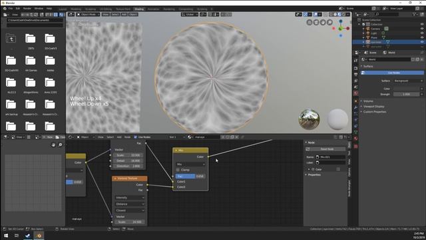
Task: Toggle Use Nodes checkbox in node editor
Action: (x=135, y=137)
